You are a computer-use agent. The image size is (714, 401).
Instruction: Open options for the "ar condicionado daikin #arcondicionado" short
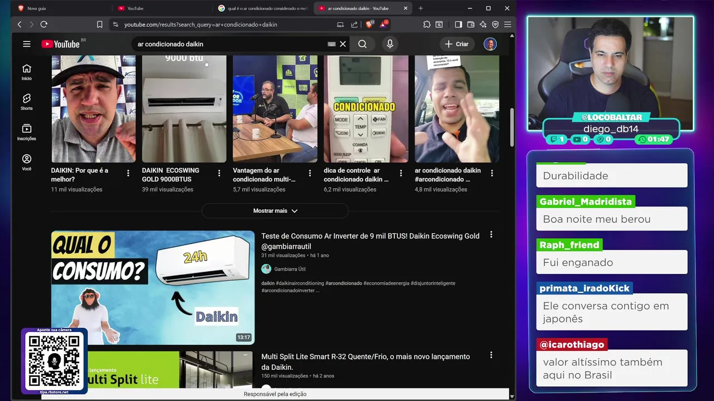[x=492, y=173]
